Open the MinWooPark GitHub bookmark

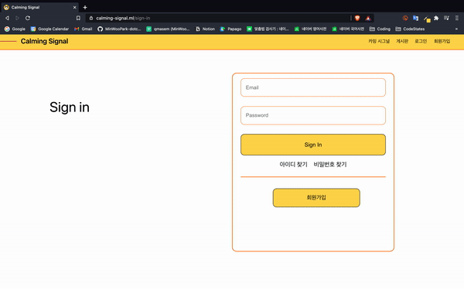[119, 29]
